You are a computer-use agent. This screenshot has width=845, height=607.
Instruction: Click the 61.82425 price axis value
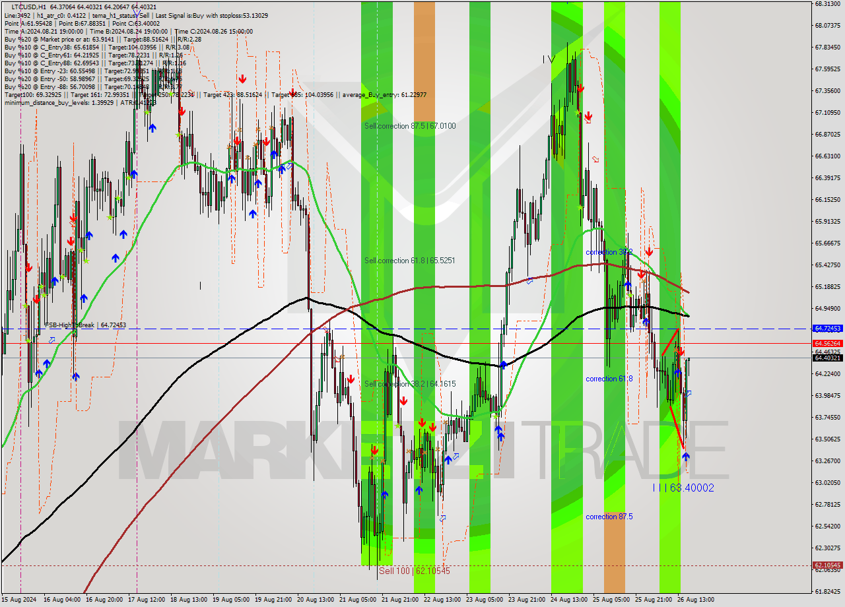[828, 591]
